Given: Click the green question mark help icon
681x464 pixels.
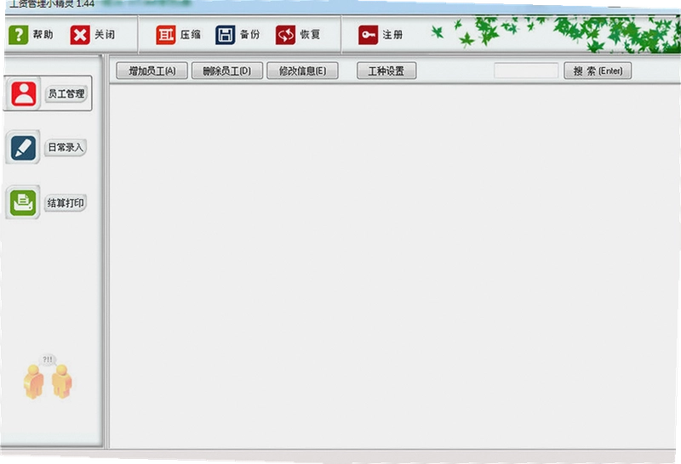Looking at the screenshot, I should (18, 35).
